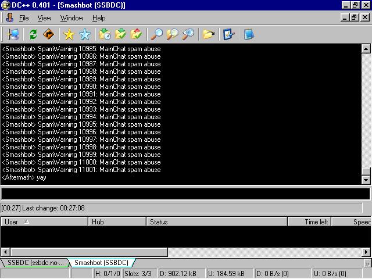The height and width of the screenshot is (279, 372).
Task: Click the 'SpamWarning 11000' chat line
Action: (x=81, y=162)
